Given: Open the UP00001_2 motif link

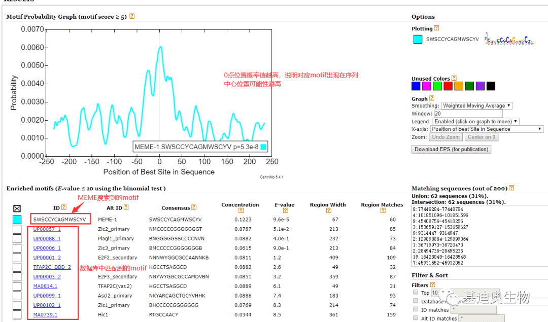Looking at the screenshot, I should 47,258.
